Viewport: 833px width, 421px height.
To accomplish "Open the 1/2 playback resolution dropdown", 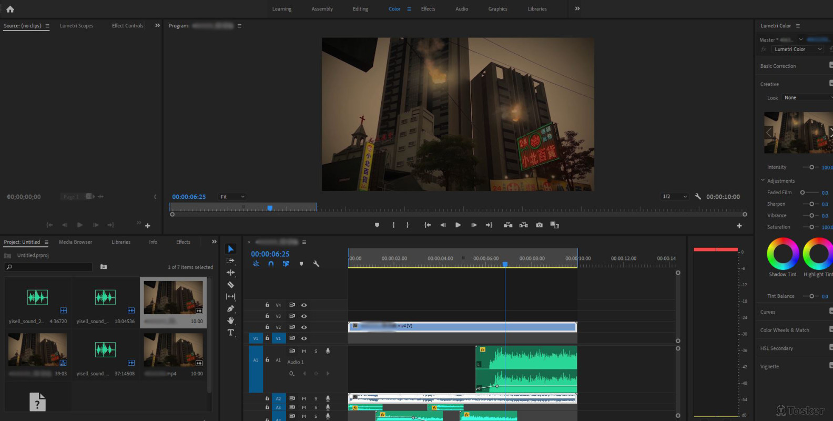I will click(x=675, y=197).
